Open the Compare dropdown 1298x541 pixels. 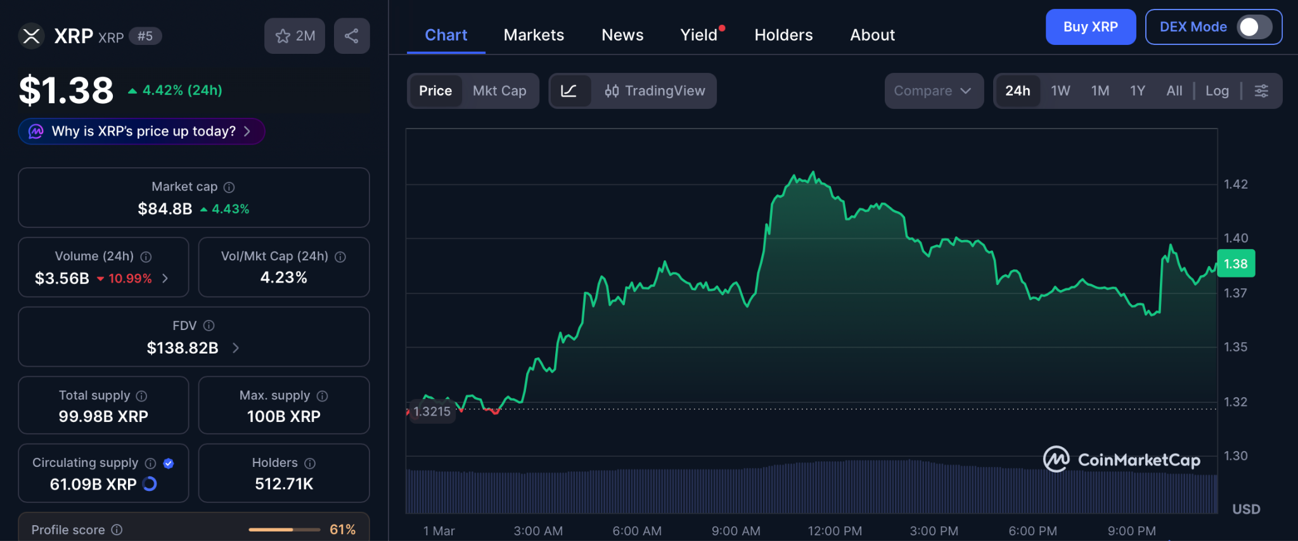[x=933, y=91]
